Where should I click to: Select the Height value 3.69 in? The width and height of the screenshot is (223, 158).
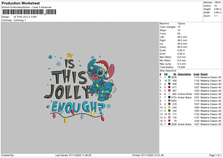pyautogui.click(x=217, y=9)
